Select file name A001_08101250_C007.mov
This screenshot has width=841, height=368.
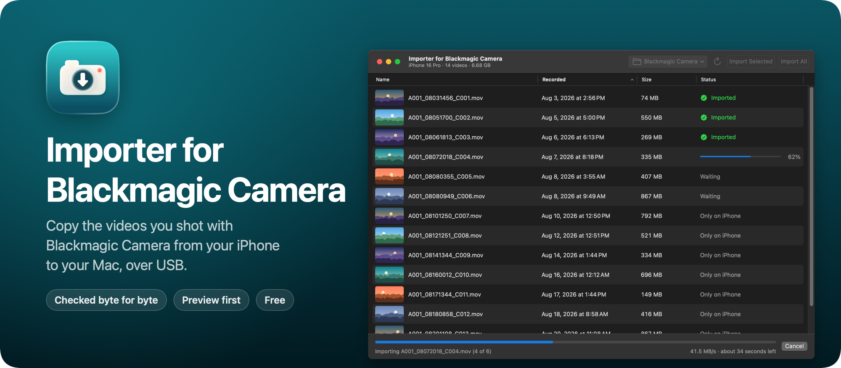445,216
